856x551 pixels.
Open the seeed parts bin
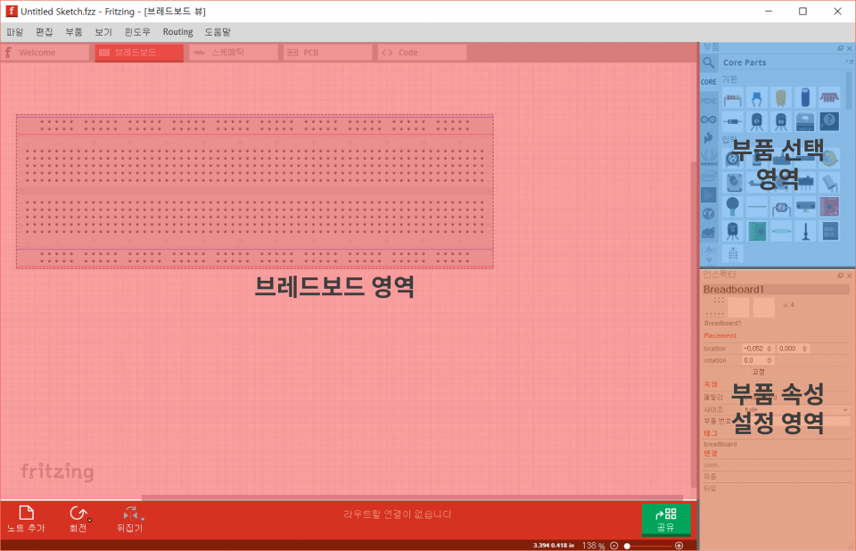709,157
